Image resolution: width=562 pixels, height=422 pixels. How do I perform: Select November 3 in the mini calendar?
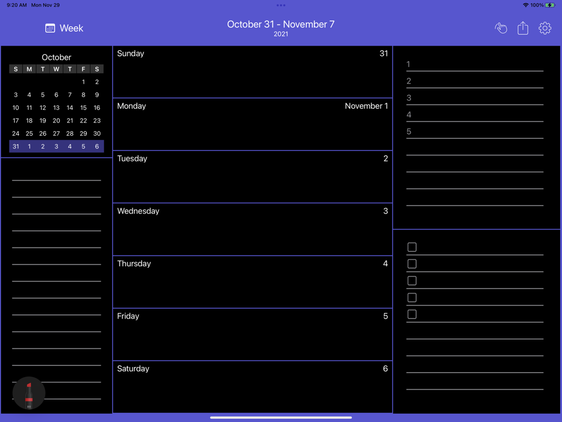pos(56,146)
